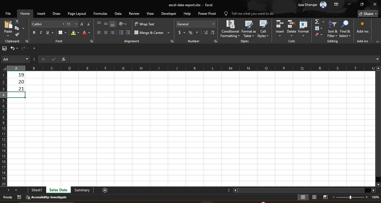Open Format as Table dropdown
Screen dimensions: 381x203
(x=249, y=29)
